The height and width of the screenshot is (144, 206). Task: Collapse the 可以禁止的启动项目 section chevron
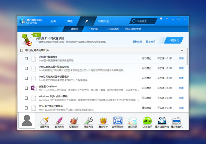182,50
